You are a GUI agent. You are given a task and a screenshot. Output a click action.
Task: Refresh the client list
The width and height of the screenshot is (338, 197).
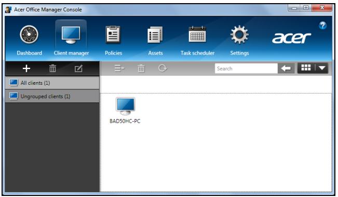(x=163, y=69)
